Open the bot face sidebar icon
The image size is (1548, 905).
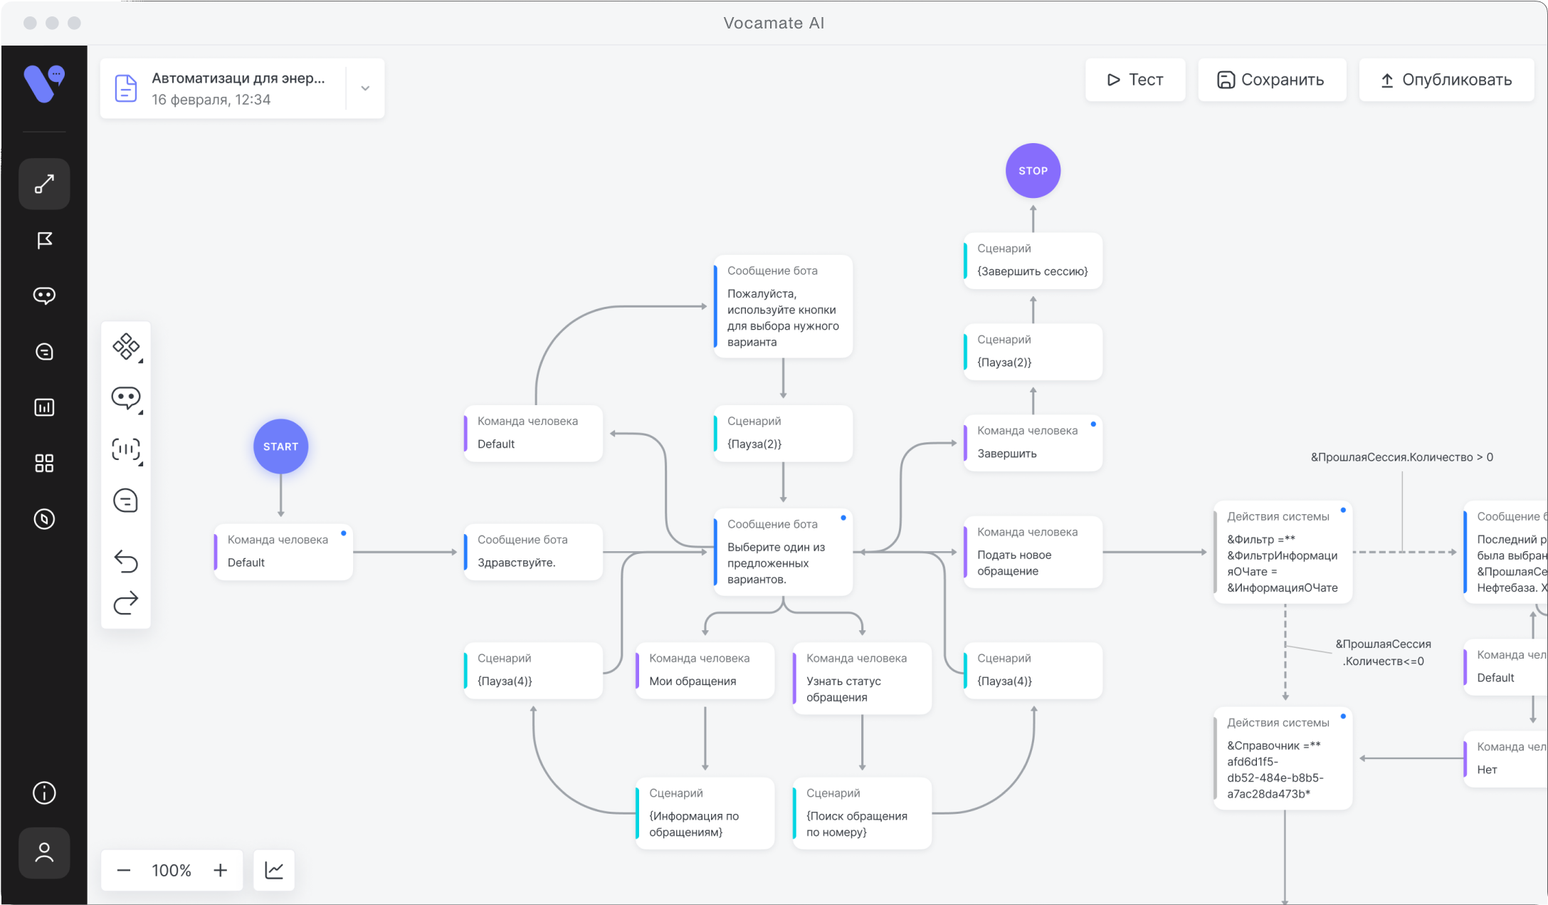pyautogui.click(x=44, y=295)
